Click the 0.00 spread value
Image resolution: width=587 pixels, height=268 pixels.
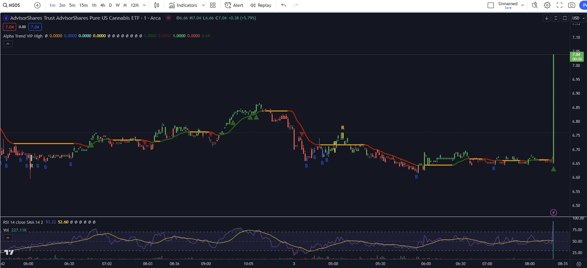click(x=22, y=27)
